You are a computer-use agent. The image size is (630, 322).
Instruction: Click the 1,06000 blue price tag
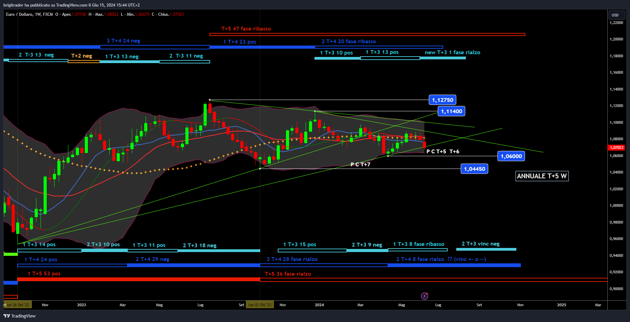point(511,156)
